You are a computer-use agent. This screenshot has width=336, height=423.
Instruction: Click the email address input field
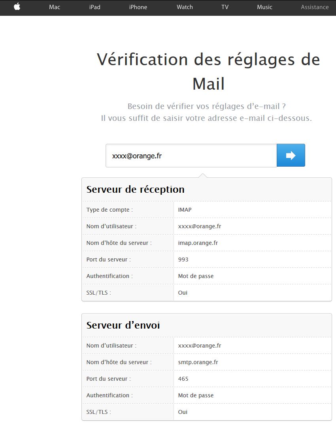click(191, 156)
